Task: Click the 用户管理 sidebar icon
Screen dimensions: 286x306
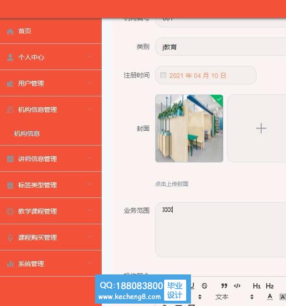Action: (10, 83)
